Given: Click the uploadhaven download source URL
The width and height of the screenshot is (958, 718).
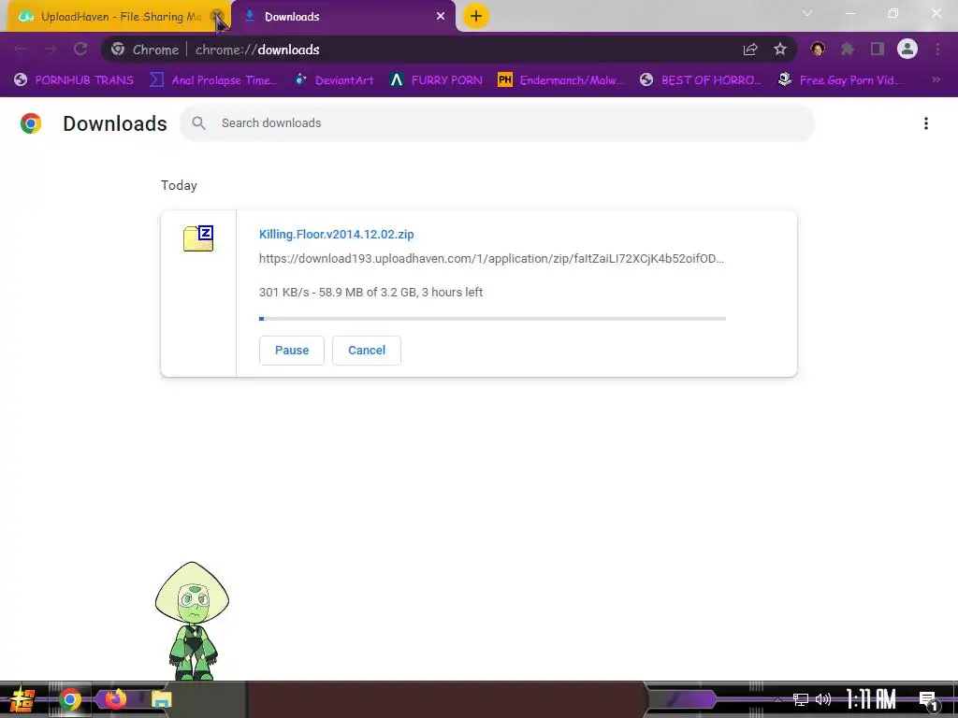Looking at the screenshot, I should pyautogui.click(x=491, y=259).
